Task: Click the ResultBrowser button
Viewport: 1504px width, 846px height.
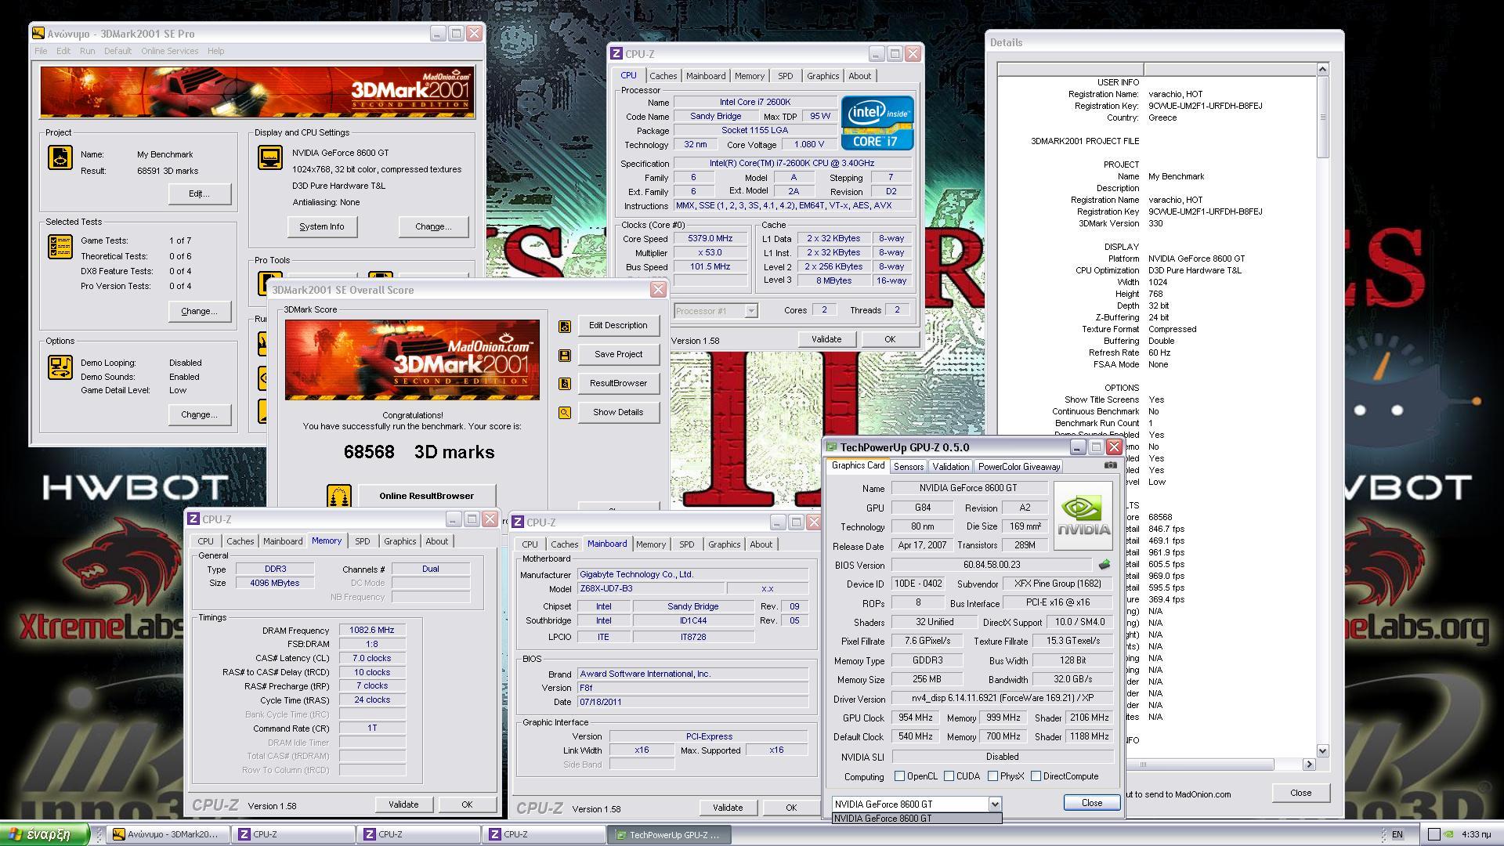Action: 618,383
